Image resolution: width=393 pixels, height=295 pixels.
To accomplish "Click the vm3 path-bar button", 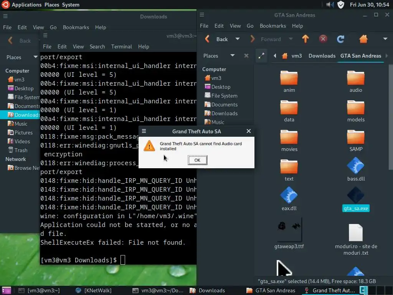I will tap(292, 56).
